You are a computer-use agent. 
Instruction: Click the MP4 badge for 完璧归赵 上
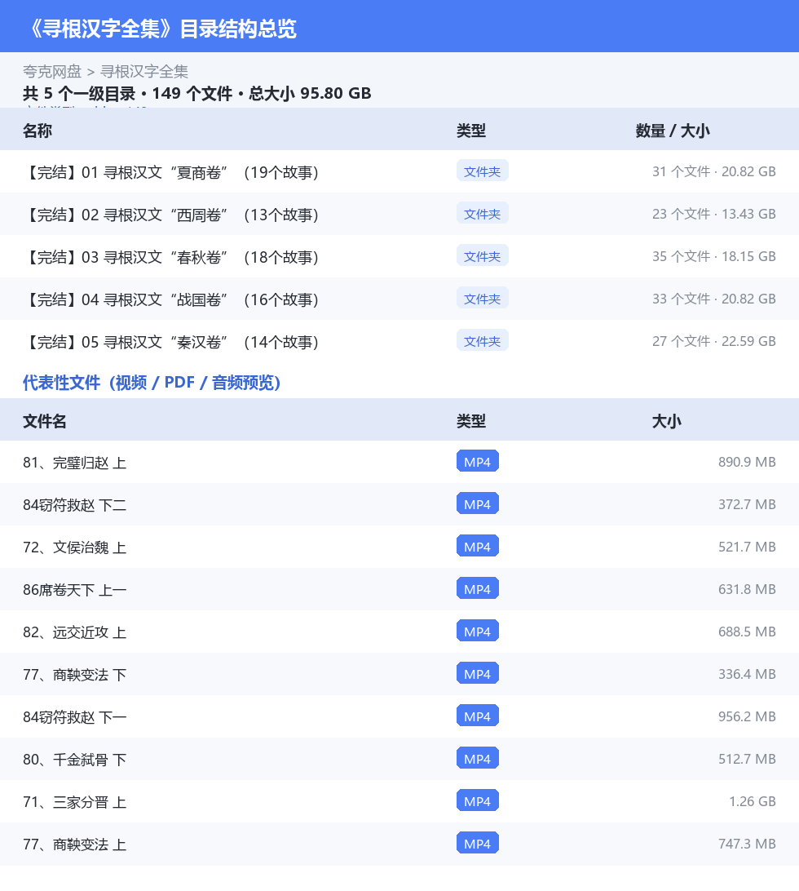tap(478, 462)
